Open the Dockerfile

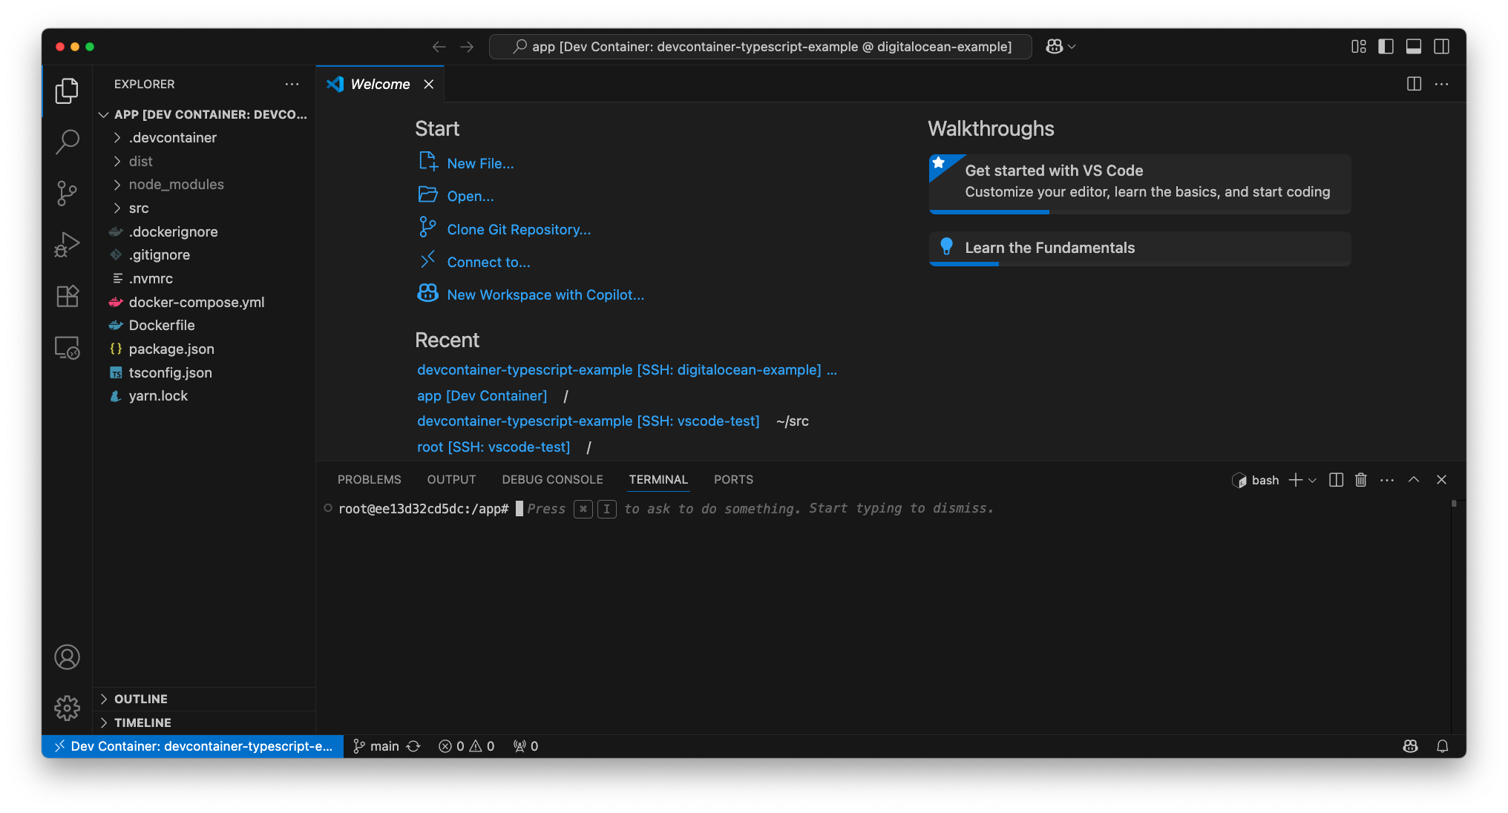pyautogui.click(x=204, y=326)
